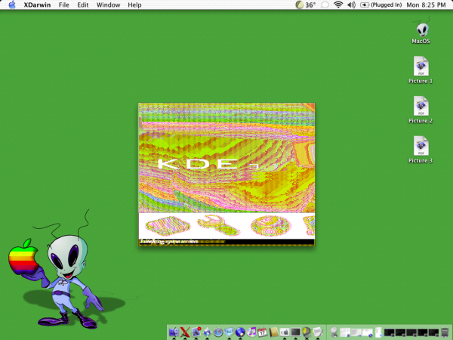Click the speech bubble status icon
Screen dimensions: 453x340
click(325, 5)
